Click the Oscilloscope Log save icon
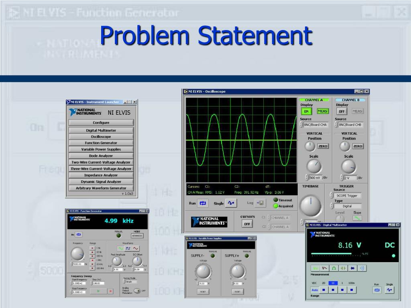 (260, 203)
